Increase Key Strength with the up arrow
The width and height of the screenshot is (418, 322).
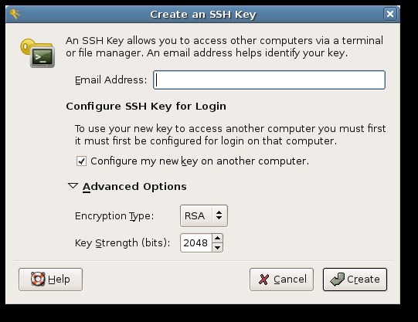pyautogui.click(x=218, y=238)
